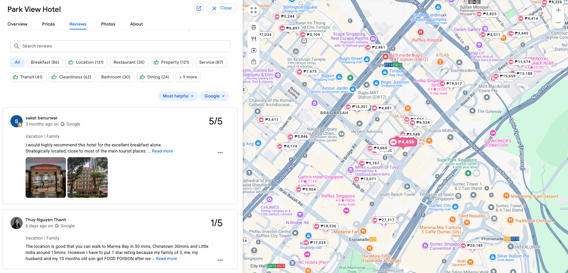Image resolution: width=568 pixels, height=273 pixels.
Task: Open more options for Thuy Nguyen Thanh review
Action: 220,260
